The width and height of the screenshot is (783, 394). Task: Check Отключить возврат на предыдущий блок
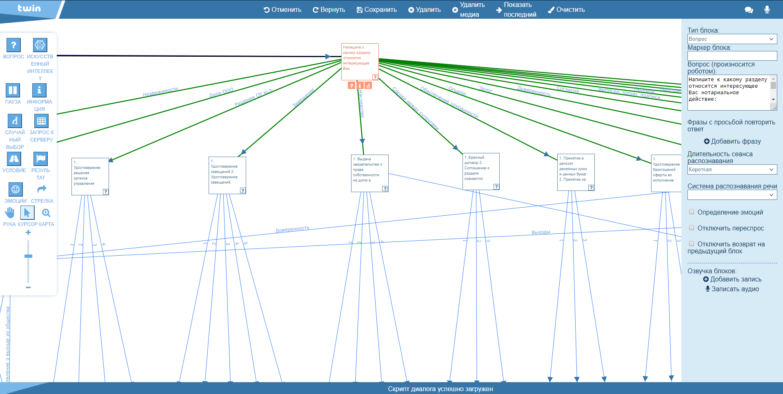(692, 243)
